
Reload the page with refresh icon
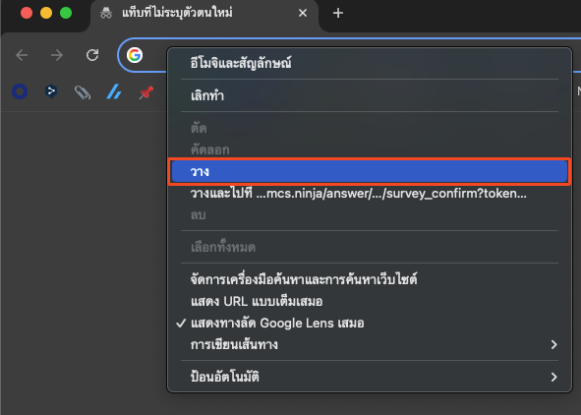pos(92,55)
